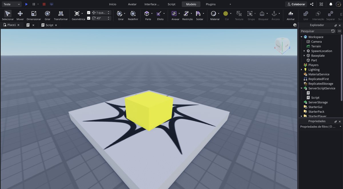Image resolution: width=343 pixels, height=189 pixels.
Task: Select Baseplate in the Explorador
Action: tap(318, 55)
